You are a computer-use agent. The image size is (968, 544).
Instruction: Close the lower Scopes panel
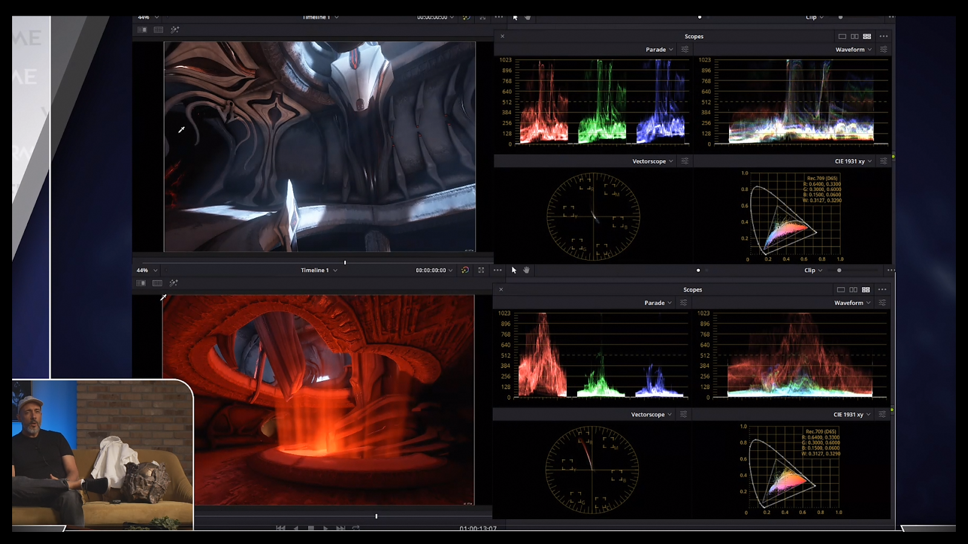[501, 290]
